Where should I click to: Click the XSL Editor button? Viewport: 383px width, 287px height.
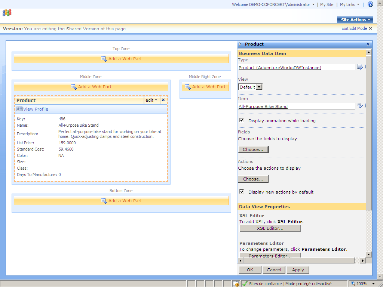tap(270, 228)
